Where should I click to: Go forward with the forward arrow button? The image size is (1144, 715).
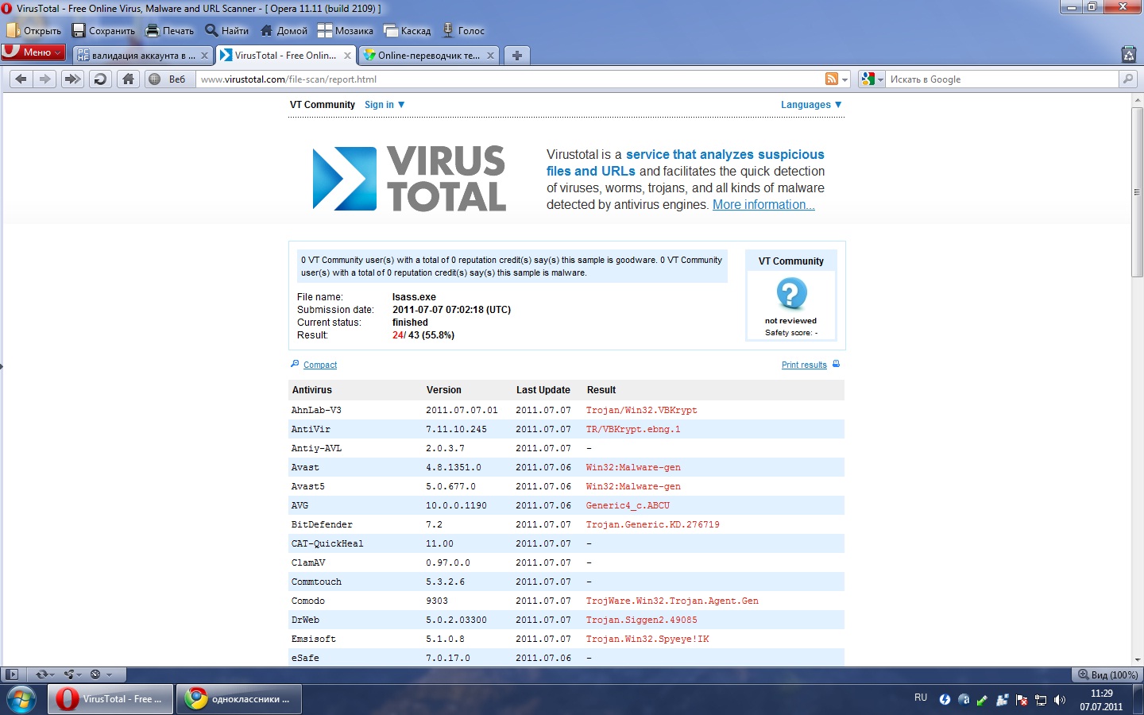pos(44,79)
